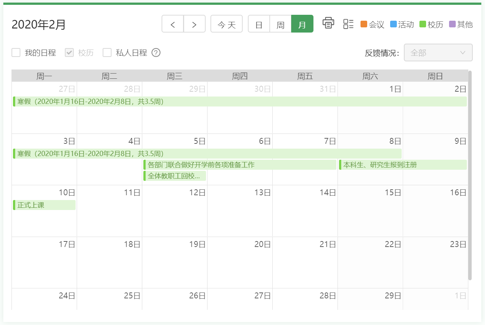
Task: Go to the next month
Action: point(195,24)
